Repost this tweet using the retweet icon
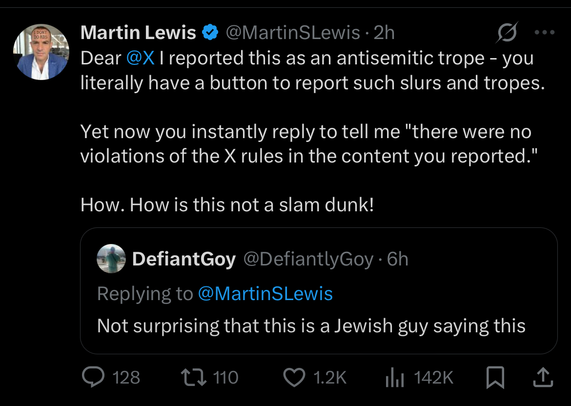 coord(191,377)
